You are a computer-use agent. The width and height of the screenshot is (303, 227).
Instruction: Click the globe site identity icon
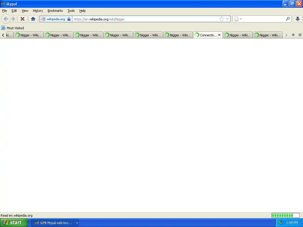click(43, 19)
